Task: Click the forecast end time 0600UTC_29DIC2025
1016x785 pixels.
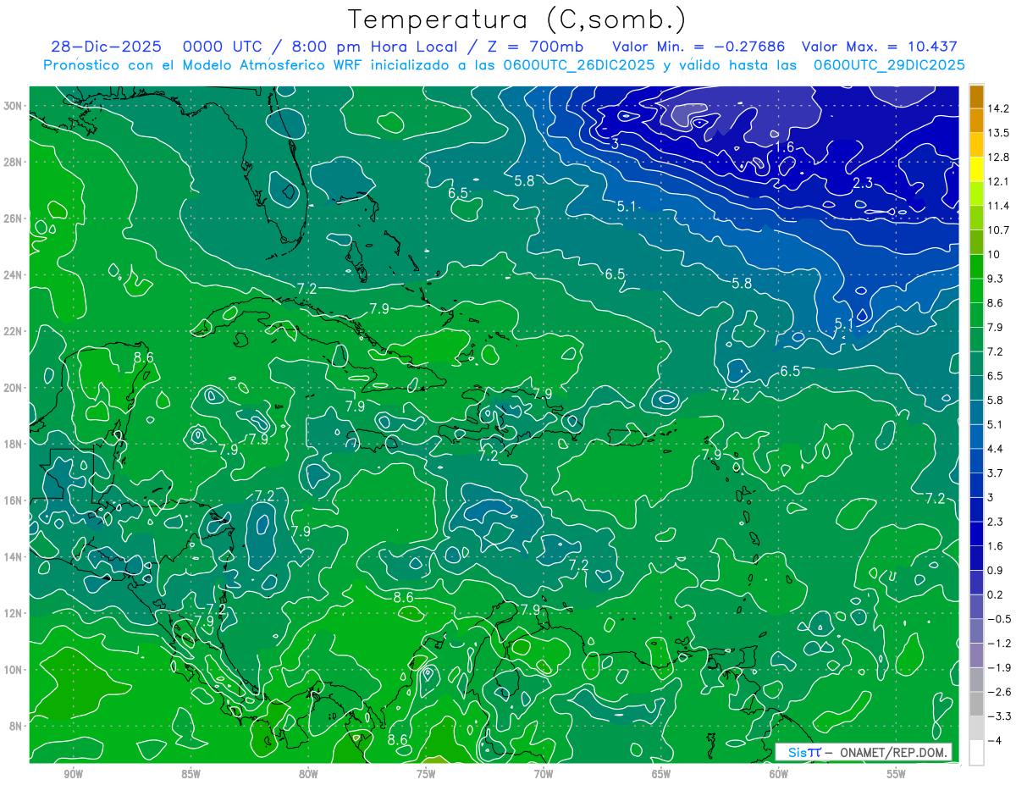Action: (889, 65)
